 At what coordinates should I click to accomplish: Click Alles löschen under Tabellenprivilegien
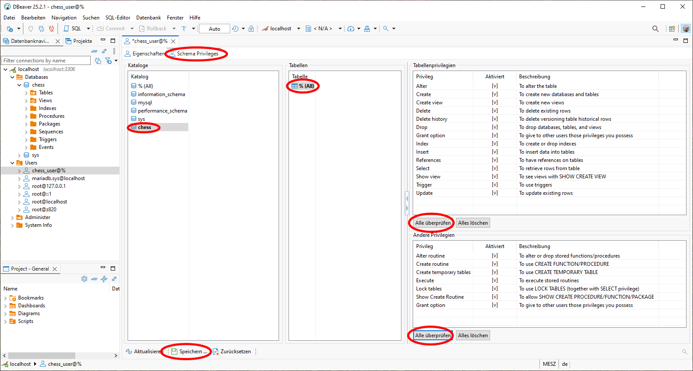473,223
